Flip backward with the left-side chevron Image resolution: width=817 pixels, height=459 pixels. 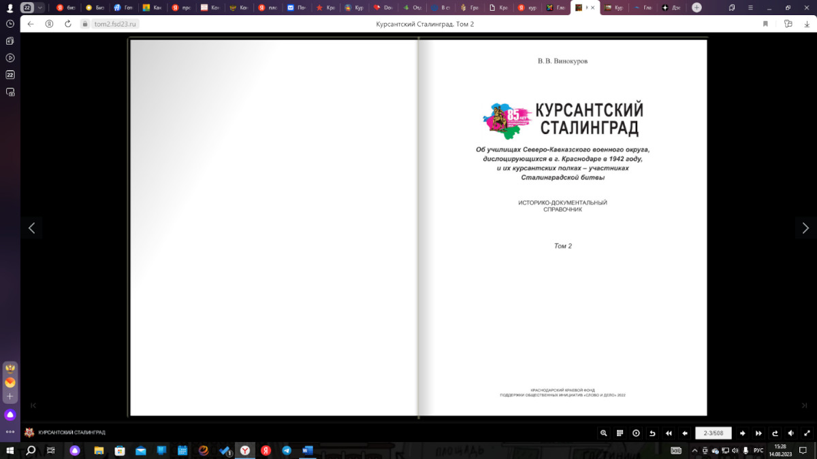(x=31, y=228)
